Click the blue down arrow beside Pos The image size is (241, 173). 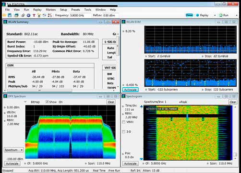[141, 159]
